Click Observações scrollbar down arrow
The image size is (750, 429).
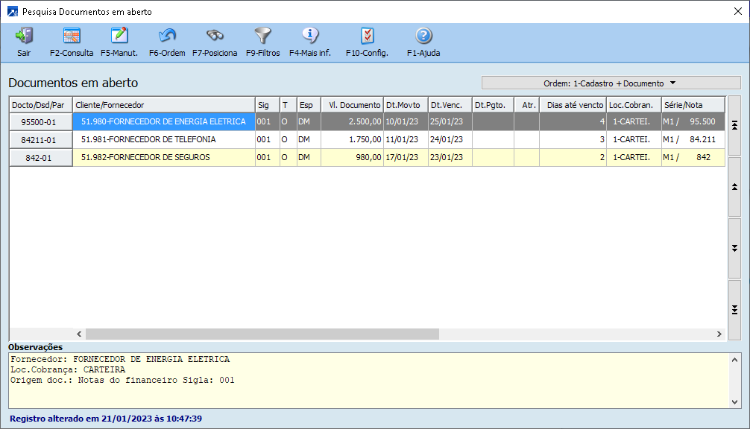click(x=736, y=402)
